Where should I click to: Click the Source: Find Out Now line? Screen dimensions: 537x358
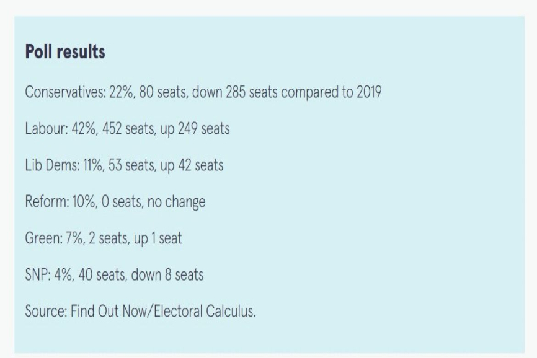point(140,312)
